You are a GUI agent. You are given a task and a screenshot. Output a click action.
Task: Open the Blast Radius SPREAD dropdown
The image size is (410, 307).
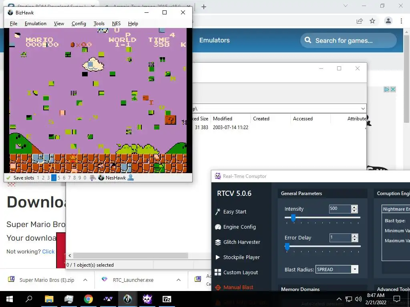point(337,269)
